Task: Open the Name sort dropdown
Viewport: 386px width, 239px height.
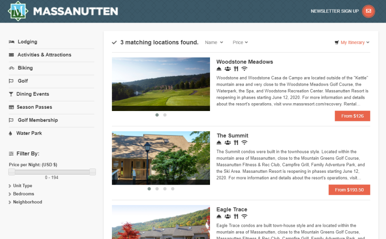Action: (214, 43)
